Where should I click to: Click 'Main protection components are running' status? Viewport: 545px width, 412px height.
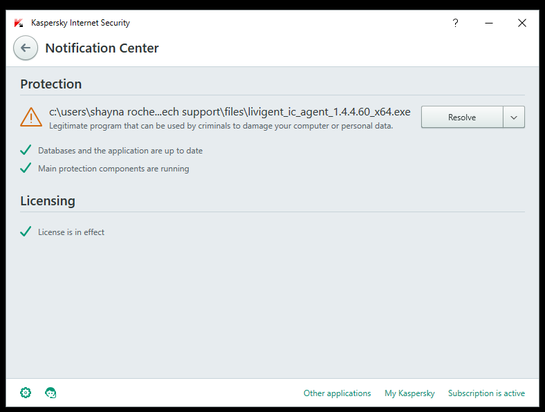(x=113, y=169)
